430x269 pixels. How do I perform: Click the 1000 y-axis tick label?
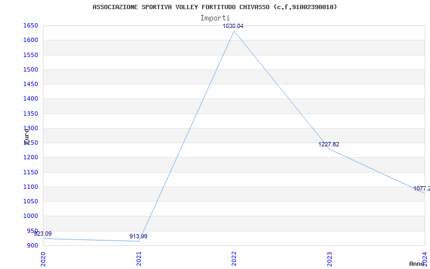31,216
